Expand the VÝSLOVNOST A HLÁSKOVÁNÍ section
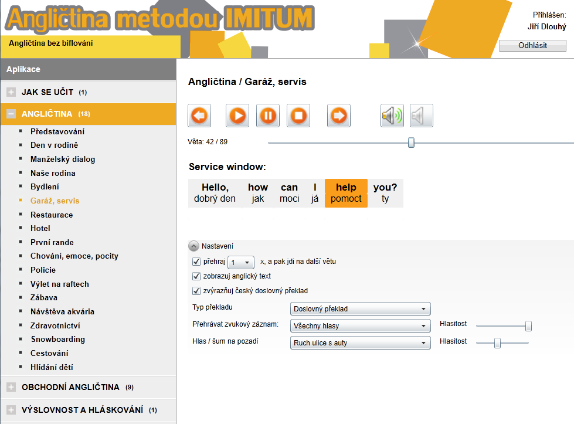The width and height of the screenshot is (574, 424). [x=11, y=410]
